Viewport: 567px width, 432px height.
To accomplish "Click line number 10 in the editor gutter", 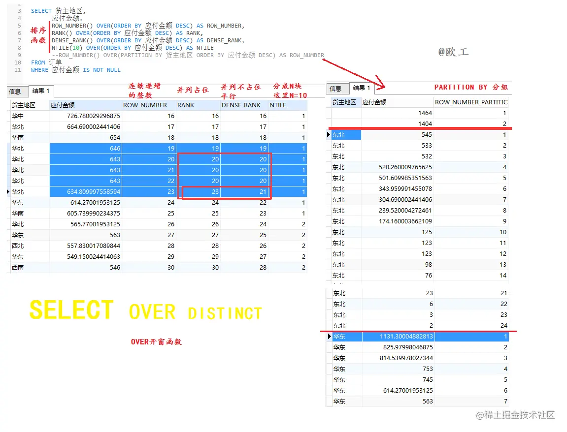I will 18,62.
